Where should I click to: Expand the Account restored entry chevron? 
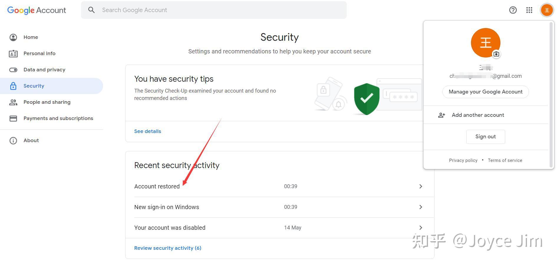coord(421,186)
